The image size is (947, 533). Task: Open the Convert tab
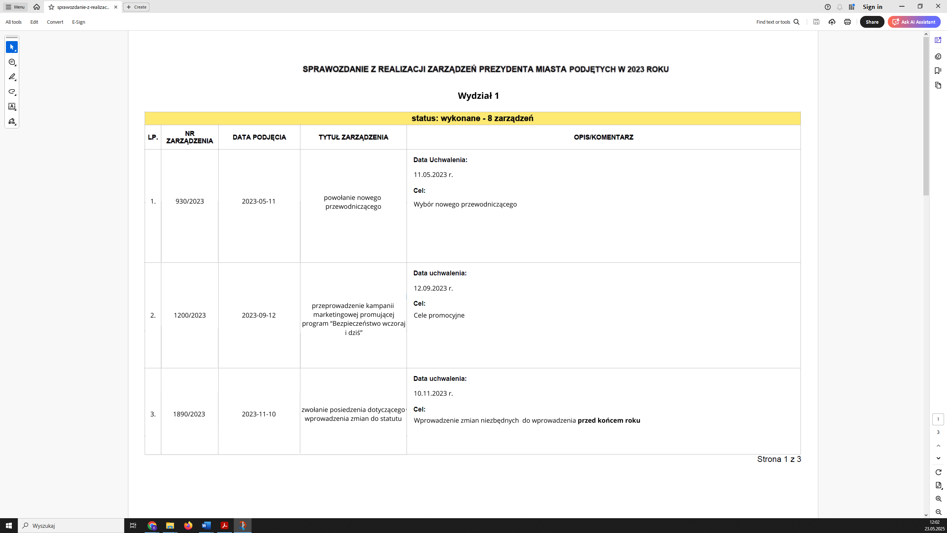(x=55, y=22)
